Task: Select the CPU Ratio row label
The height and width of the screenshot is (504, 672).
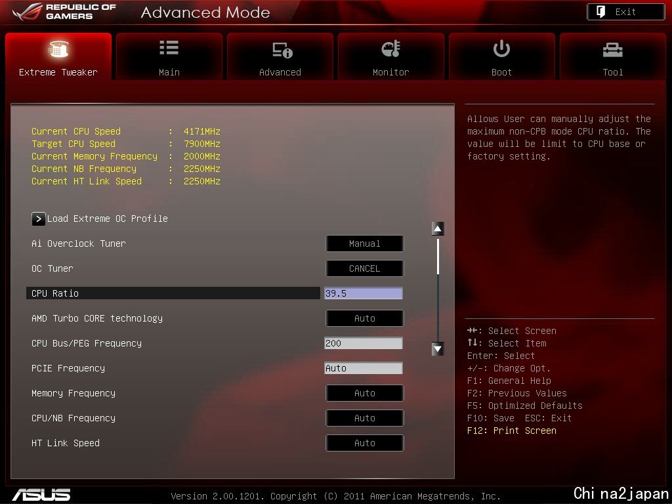Action: click(55, 293)
